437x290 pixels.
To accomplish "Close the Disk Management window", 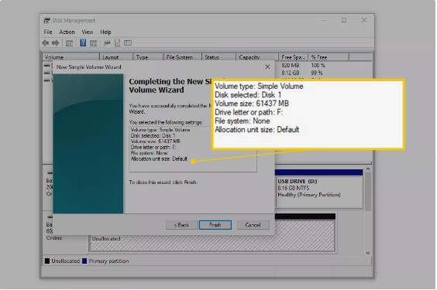I will coord(363,20).
